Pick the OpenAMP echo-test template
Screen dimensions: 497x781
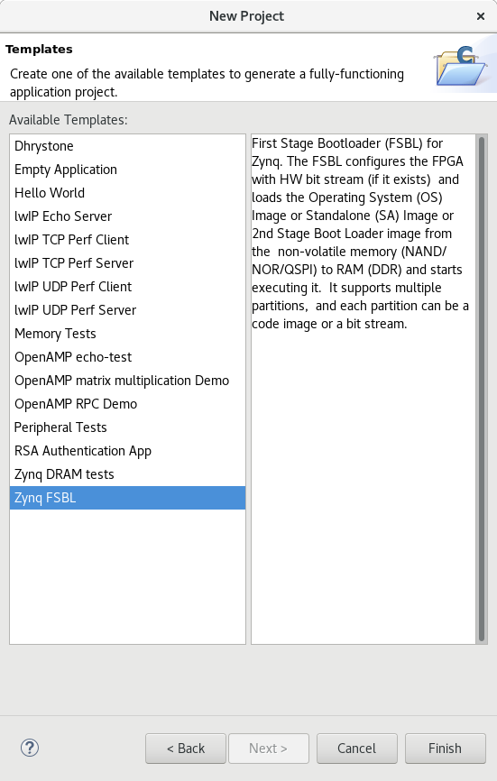point(127,356)
